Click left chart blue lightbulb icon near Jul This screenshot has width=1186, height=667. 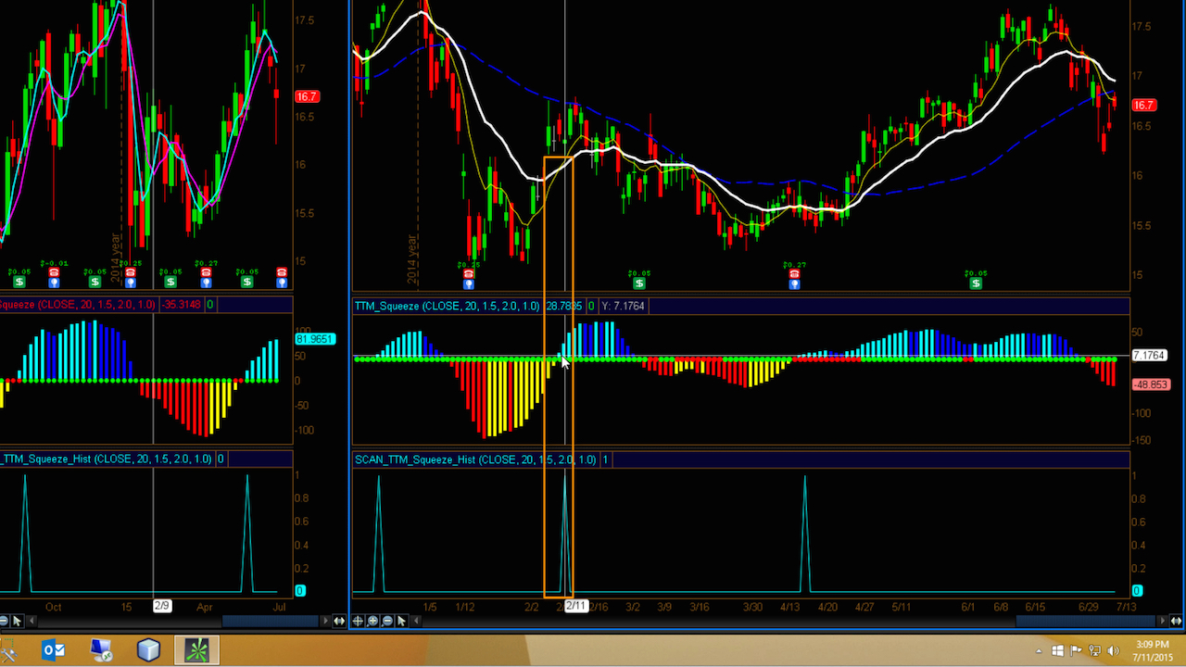click(282, 282)
